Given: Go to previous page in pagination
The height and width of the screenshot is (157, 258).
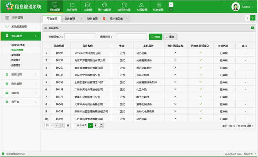Looking at the screenshot, I should [62, 125].
